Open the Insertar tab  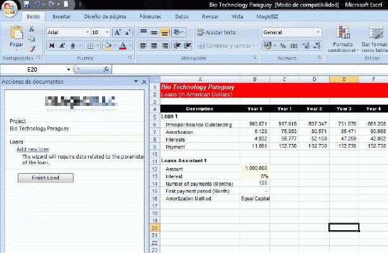tap(61, 16)
